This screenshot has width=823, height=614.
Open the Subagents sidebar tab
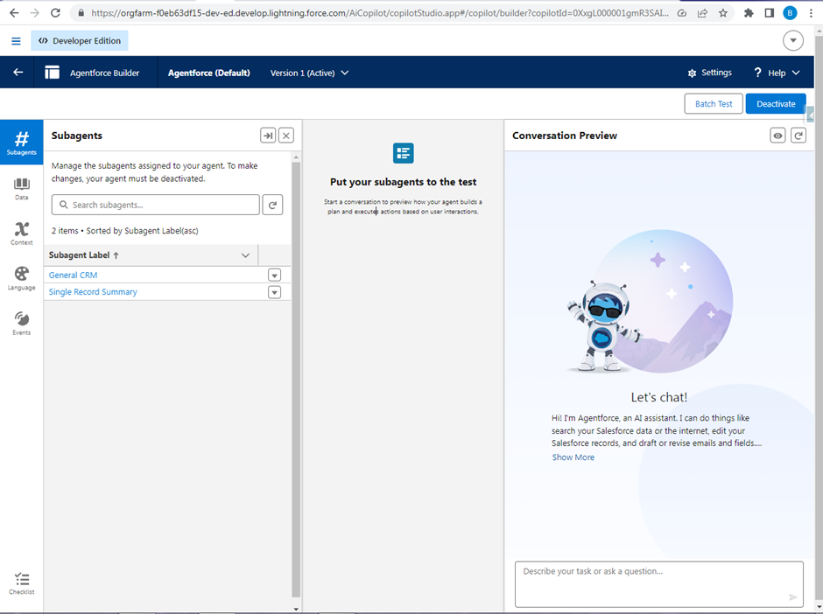22,142
